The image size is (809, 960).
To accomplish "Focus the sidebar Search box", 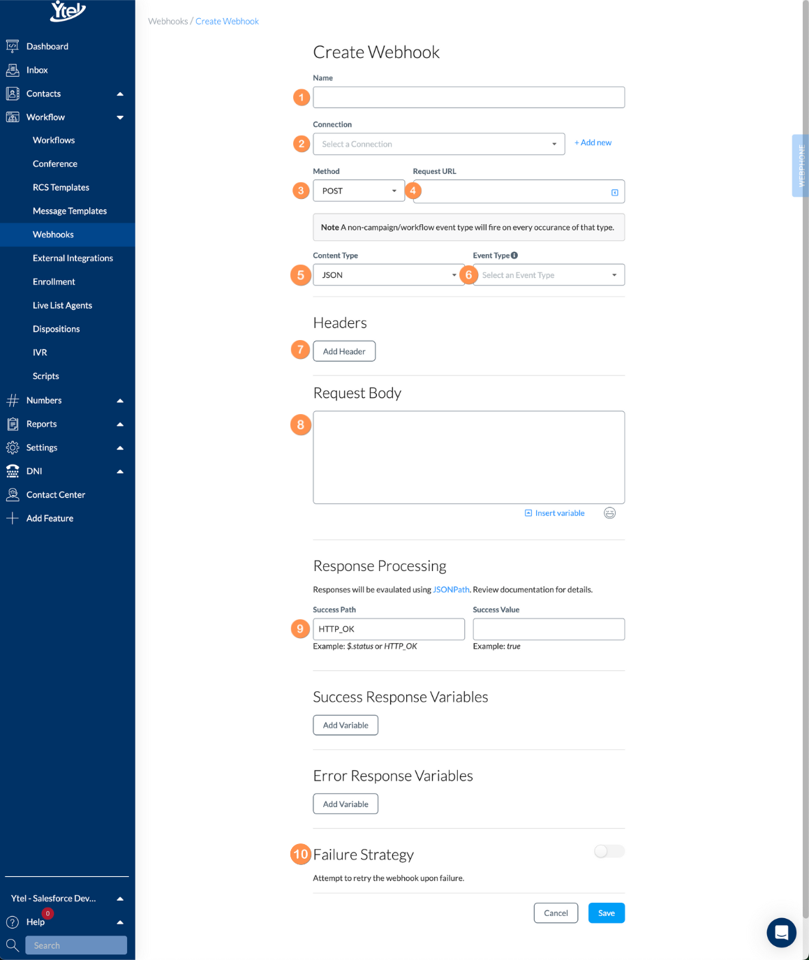I will coord(76,945).
